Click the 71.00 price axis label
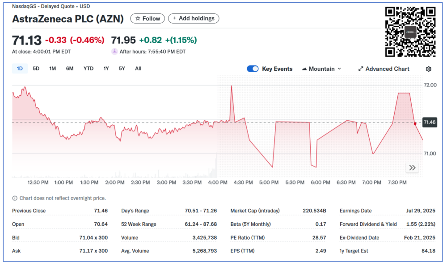This screenshot has width=447, height=265. tap(430, 154)
